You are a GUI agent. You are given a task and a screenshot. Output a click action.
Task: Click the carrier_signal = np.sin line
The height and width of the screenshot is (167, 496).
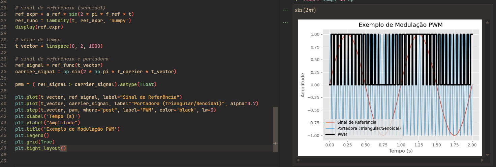96,72
